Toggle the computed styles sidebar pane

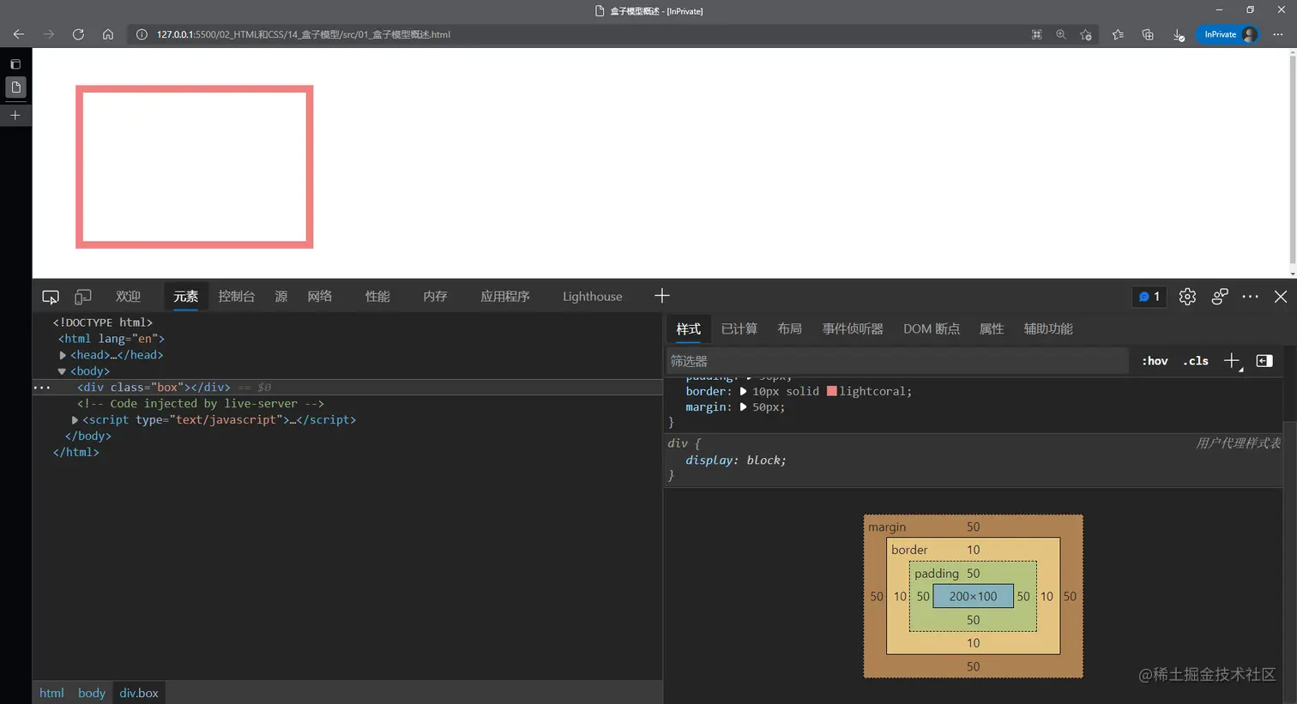(1264, 361)
